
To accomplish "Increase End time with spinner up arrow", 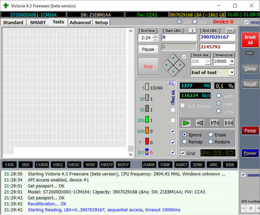I will click(x=156, y=36).
